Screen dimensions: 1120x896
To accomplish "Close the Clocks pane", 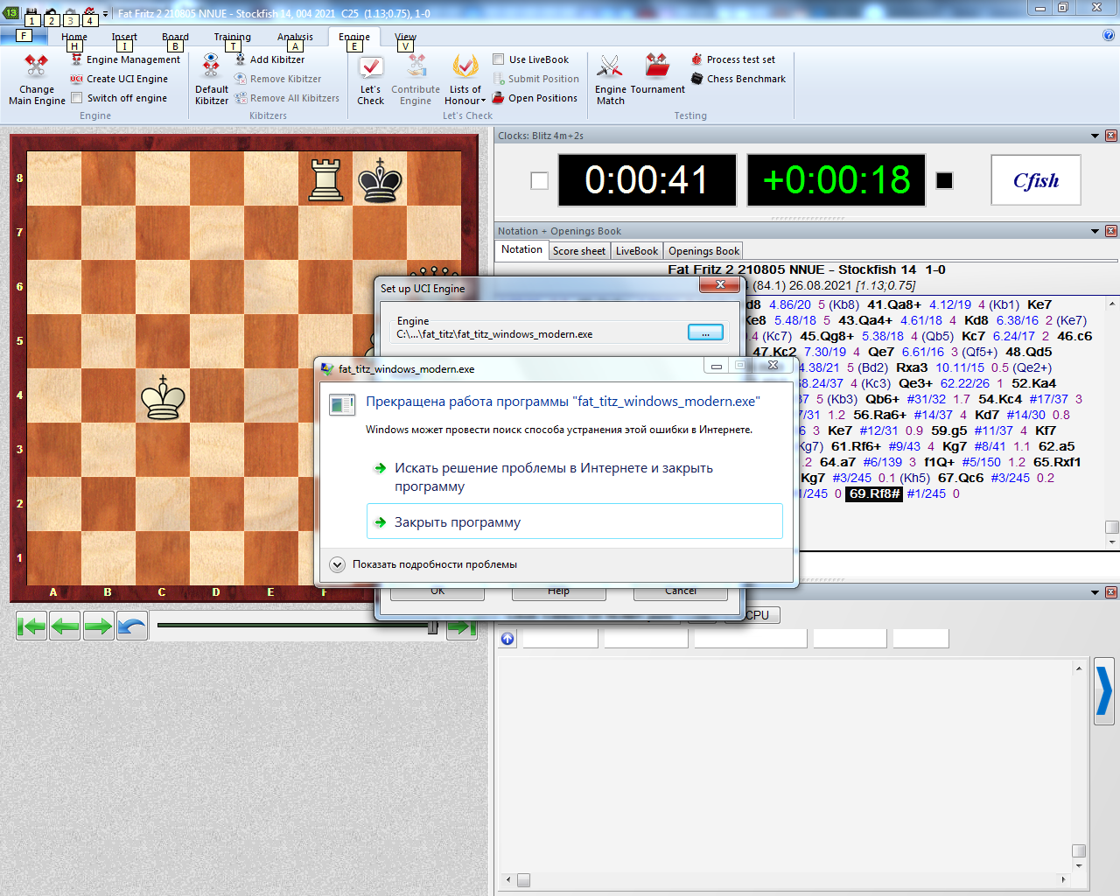I will click(1111, 136).
